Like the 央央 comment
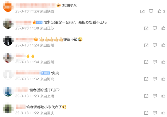The height and width of the screenshot is (117, 167). click(163, 79)
